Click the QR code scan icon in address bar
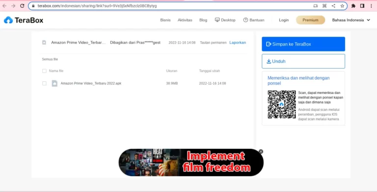Viewport: 377px width, 192px height. [x=324, y=6]
